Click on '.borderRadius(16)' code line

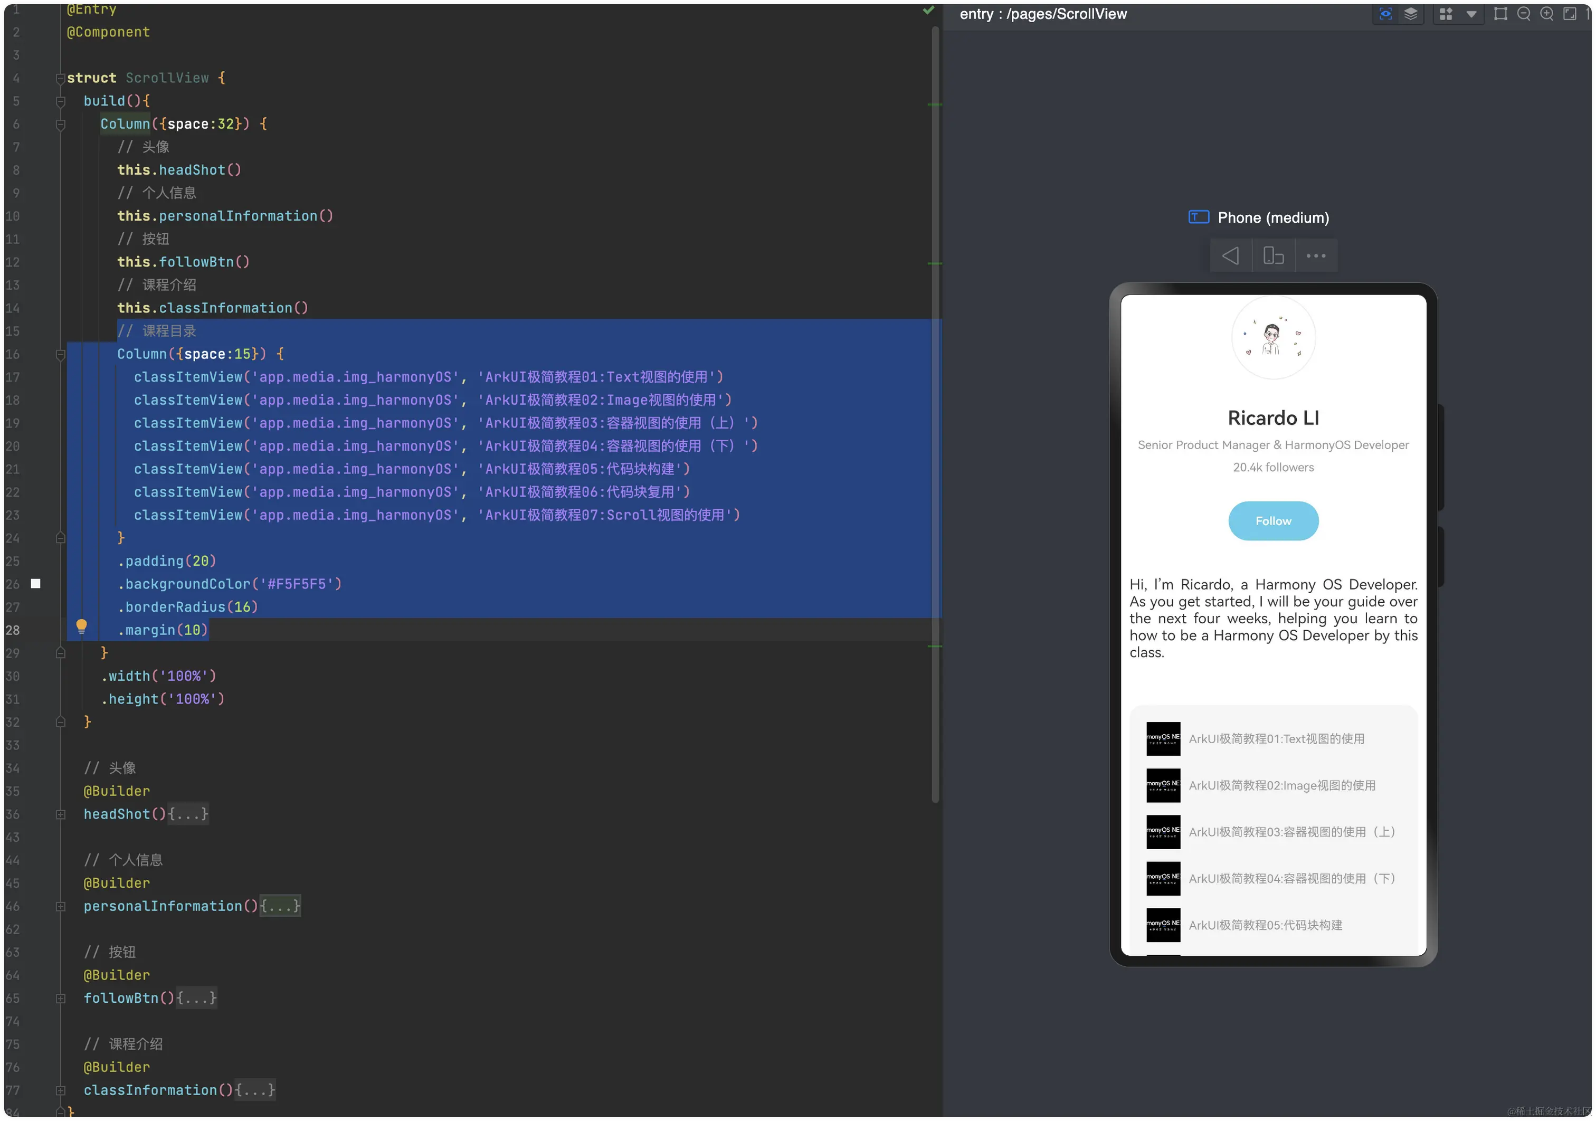coord(188,607)
